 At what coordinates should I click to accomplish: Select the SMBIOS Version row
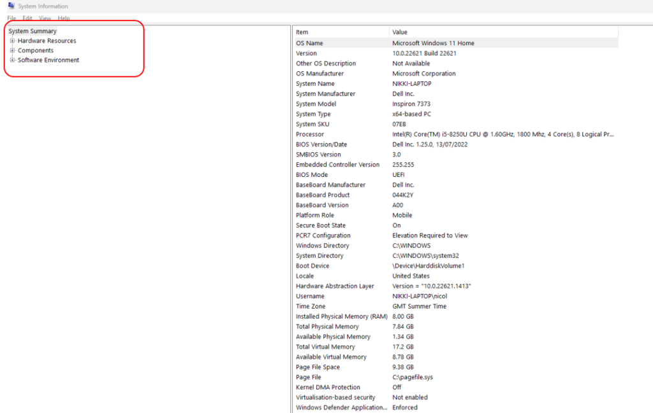point(456,155)
